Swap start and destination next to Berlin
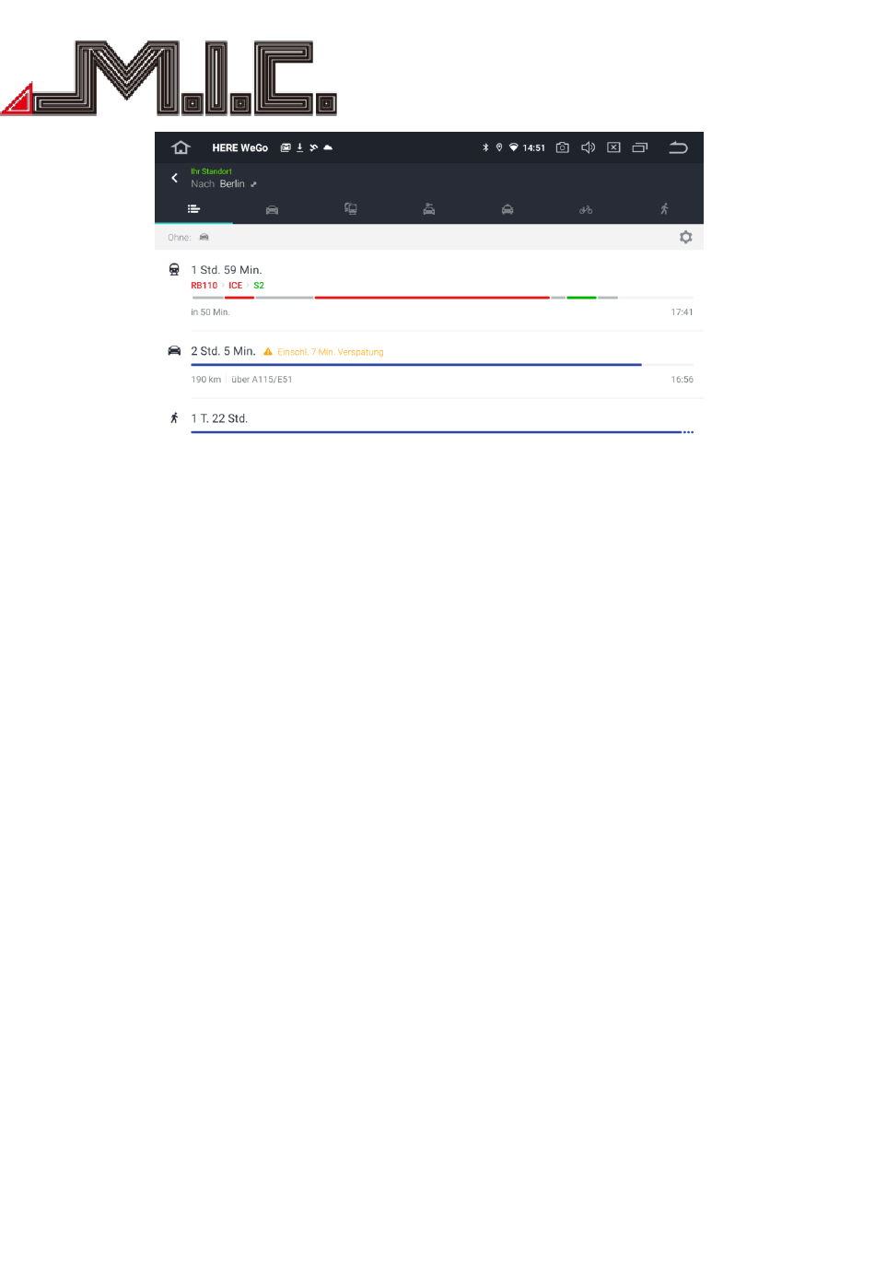 click(254, 184)
